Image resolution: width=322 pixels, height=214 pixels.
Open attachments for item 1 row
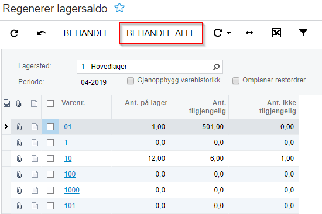(19, 143)
